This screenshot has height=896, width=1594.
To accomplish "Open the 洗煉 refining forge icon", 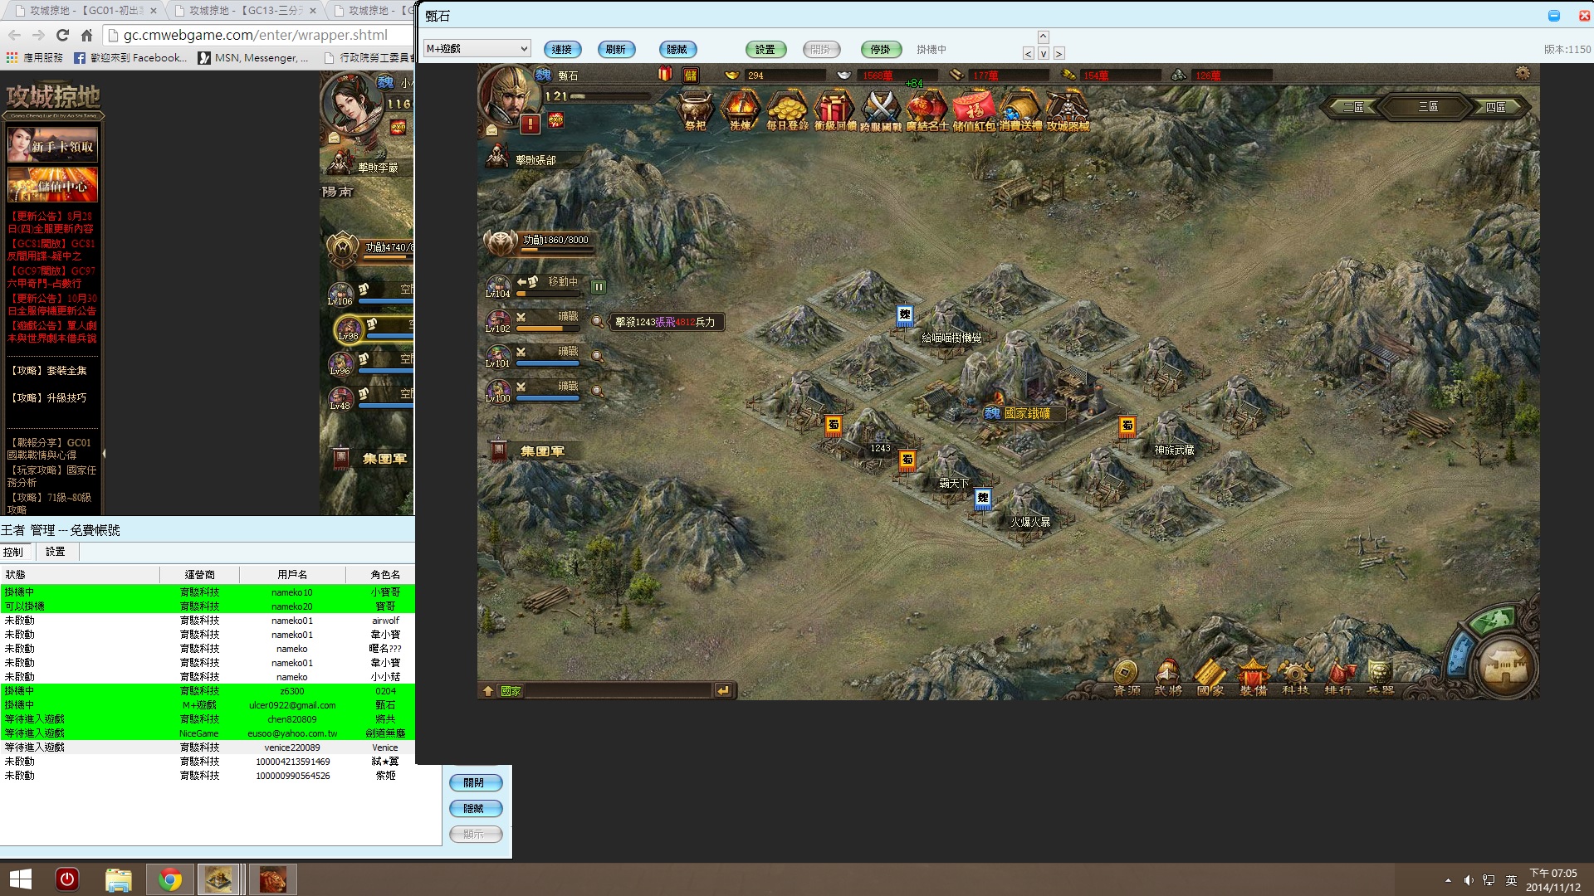I will [741, 110].
